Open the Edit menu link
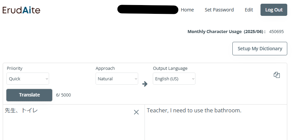 click(249, 10)
